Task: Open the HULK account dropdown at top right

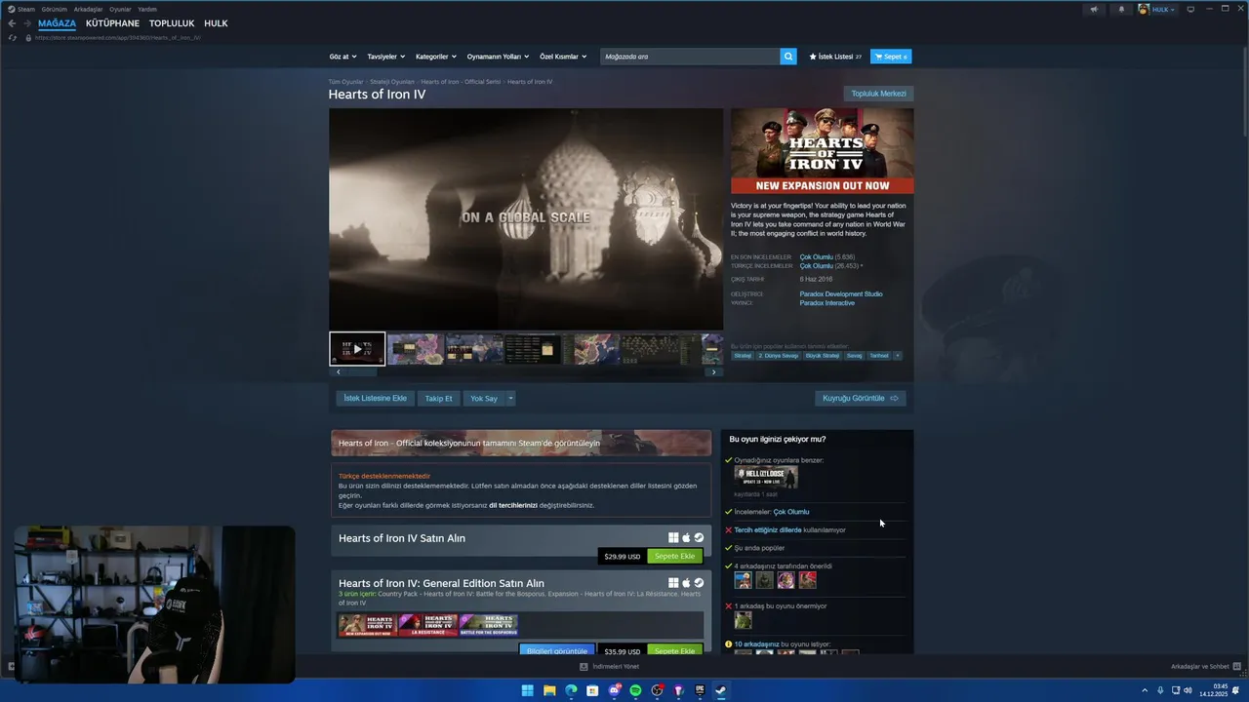Action: (x=1157, y=9)
